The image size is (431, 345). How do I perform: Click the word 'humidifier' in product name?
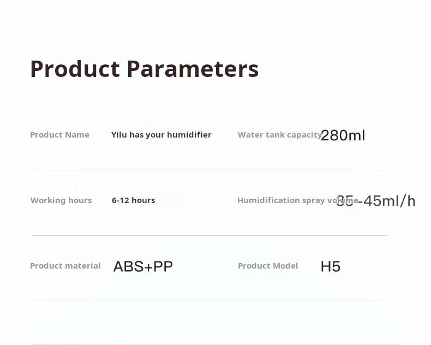point(189,135)
